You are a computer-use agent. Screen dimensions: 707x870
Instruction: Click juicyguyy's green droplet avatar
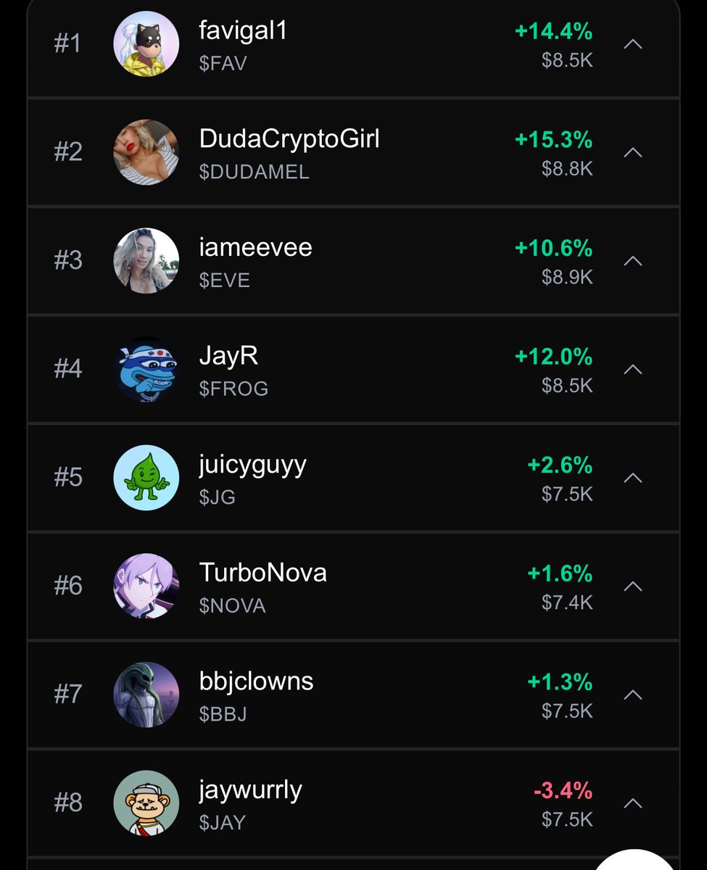(146, 477)
